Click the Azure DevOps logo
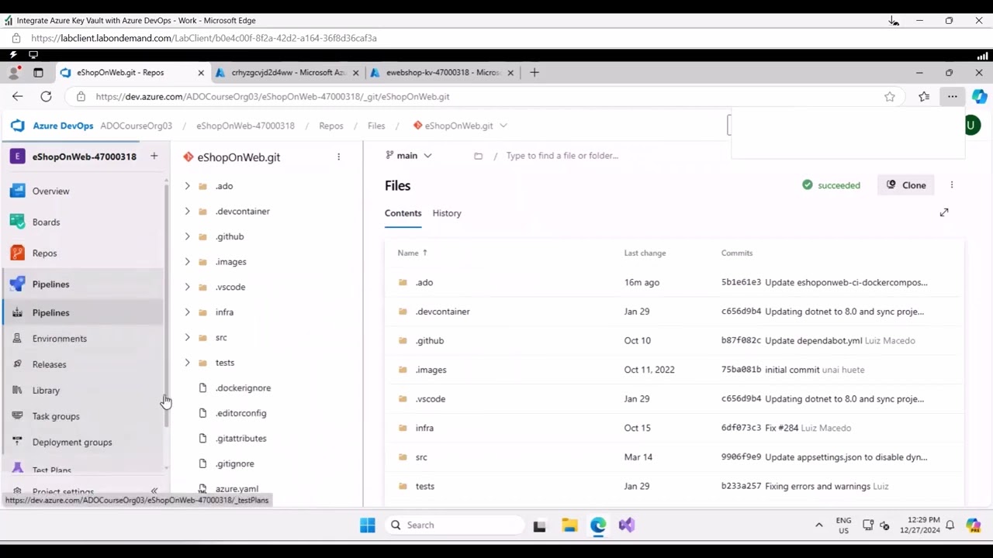This screenshot has height=558, width=993. [17, 126]
